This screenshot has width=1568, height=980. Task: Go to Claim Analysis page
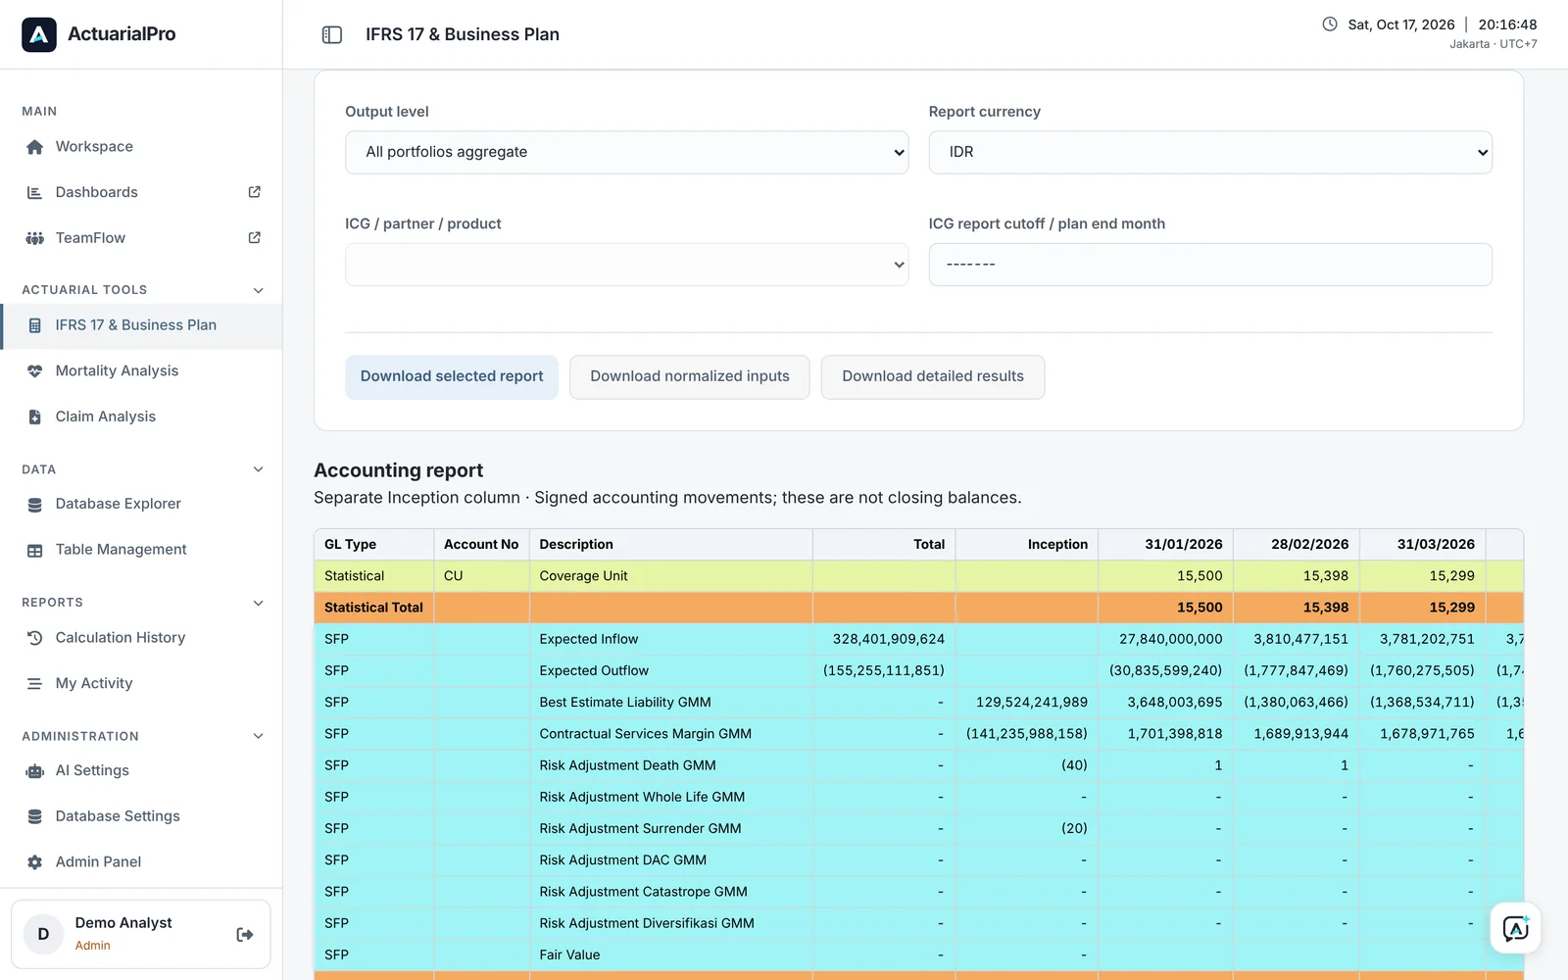tap(141, 416)
